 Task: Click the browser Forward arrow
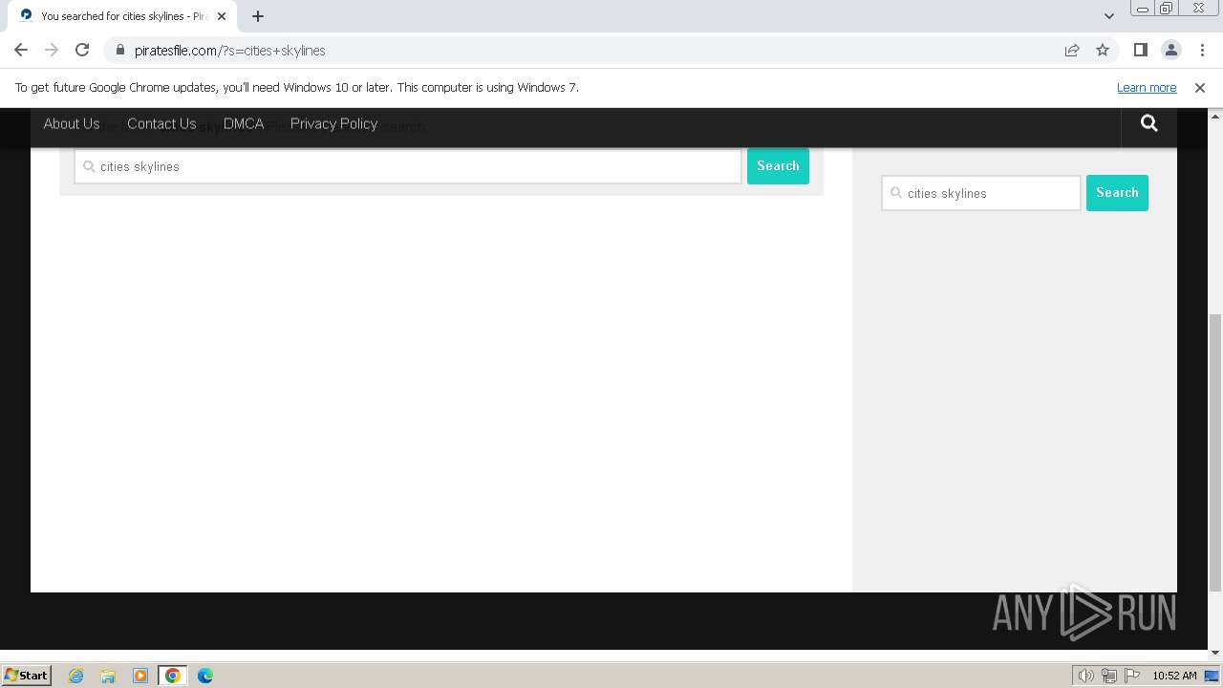52,51
